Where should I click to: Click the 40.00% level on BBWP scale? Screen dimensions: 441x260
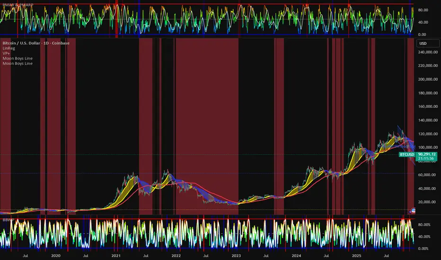coord(424,237)
